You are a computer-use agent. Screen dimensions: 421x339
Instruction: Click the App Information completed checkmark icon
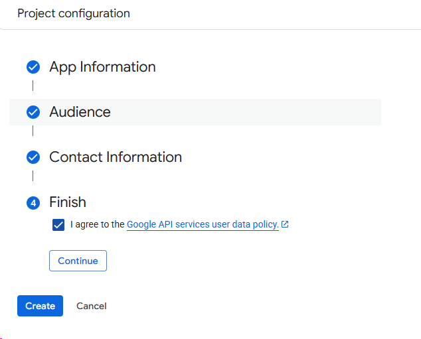(x=33, y=67)
